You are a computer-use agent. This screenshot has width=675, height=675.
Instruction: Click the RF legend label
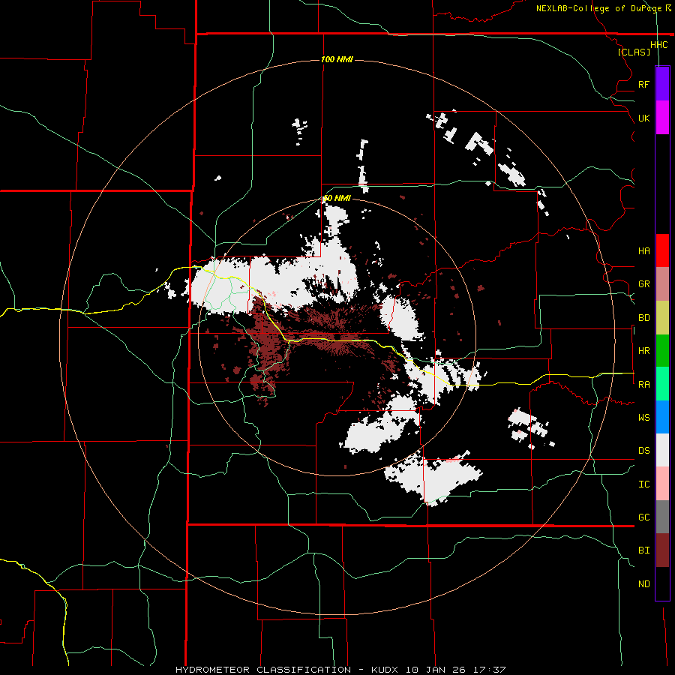pos(643,84)
